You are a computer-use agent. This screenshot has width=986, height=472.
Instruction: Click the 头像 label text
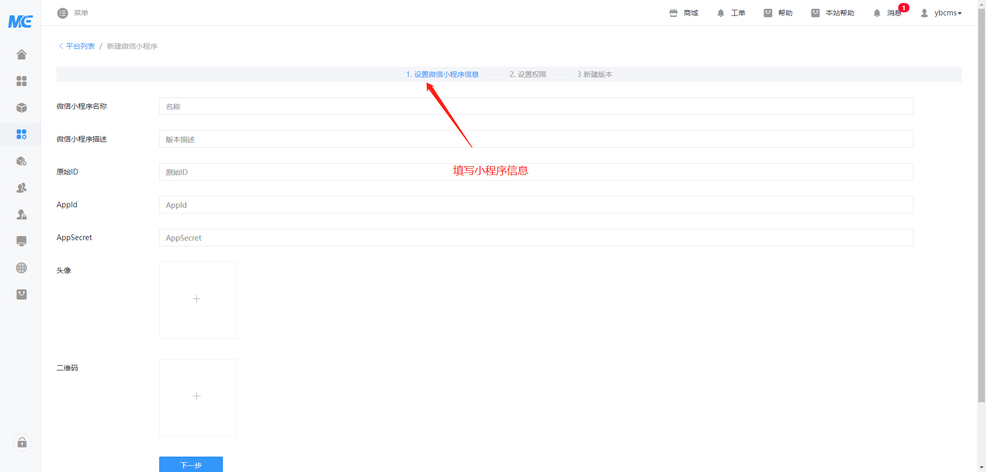tap(64, 270)
